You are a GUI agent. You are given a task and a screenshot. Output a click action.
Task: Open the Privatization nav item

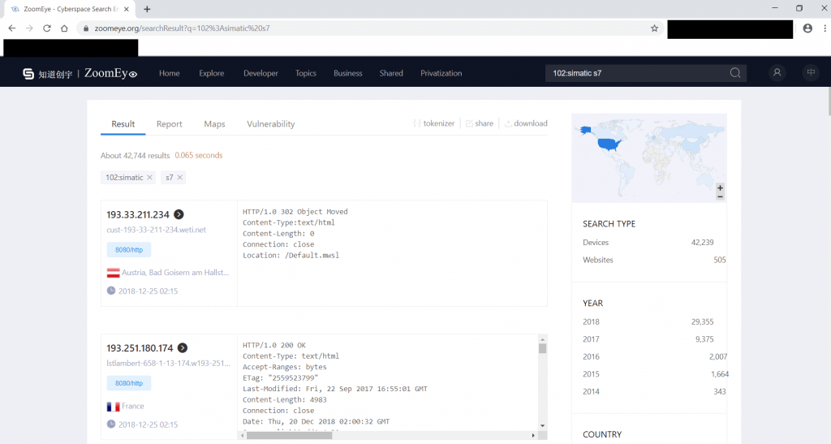pos(441,73)
